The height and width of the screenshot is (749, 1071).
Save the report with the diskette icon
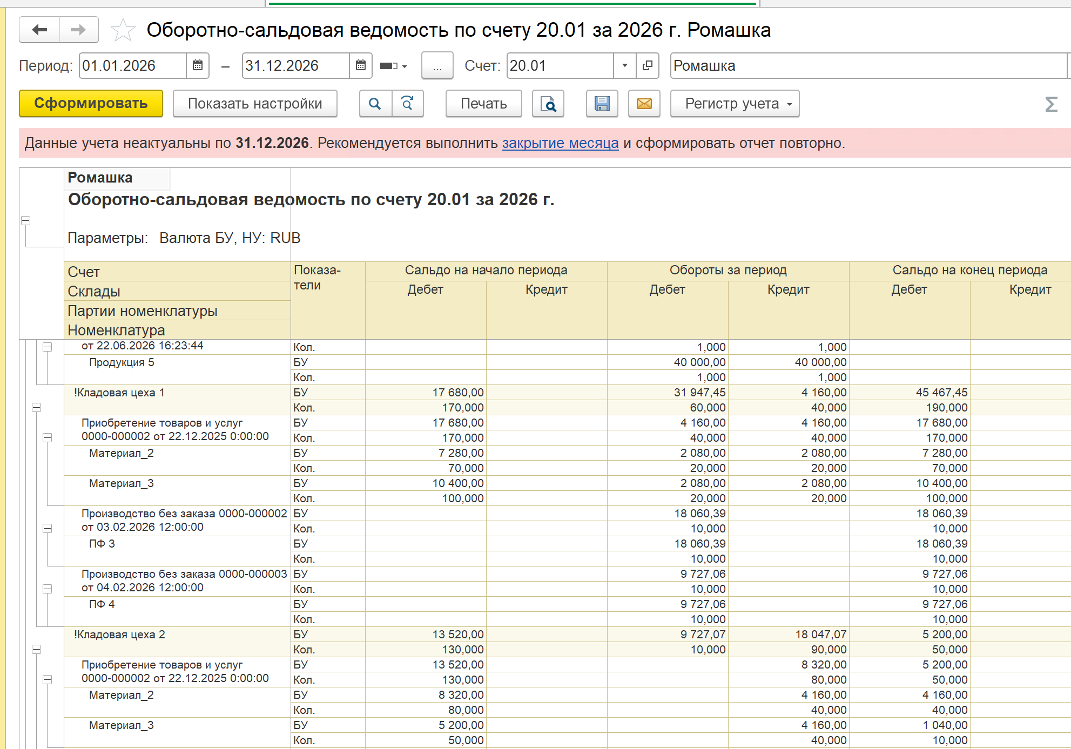pos(602,104)
